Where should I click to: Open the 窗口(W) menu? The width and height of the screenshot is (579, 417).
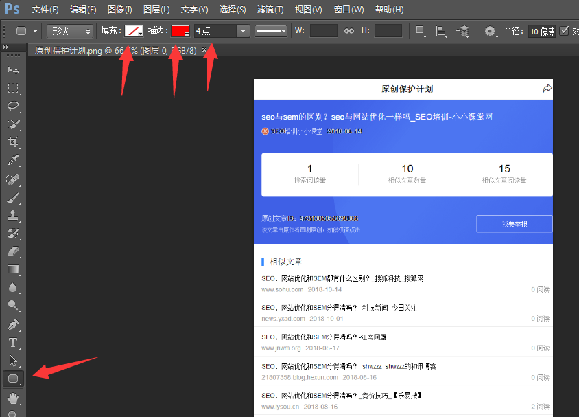349,9
